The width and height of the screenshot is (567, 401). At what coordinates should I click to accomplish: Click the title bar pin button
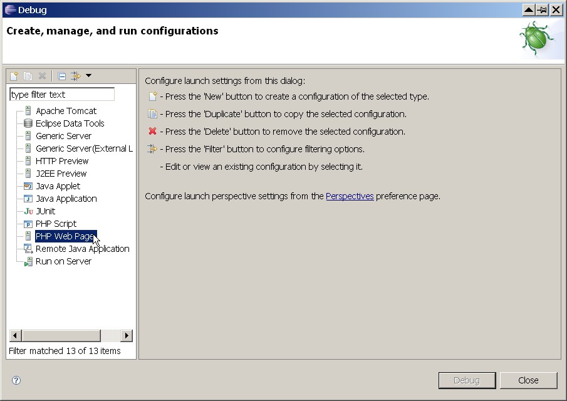[542, 10]
